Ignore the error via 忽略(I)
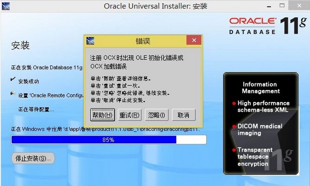The height and width of the screenshot is (186, 310). [157, 114]
